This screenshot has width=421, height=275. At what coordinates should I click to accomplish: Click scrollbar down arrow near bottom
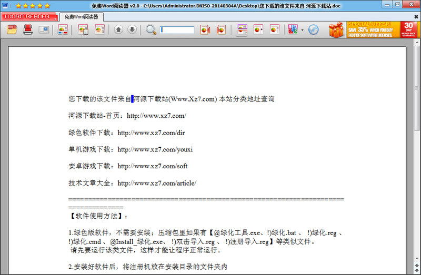coord(417,259)
